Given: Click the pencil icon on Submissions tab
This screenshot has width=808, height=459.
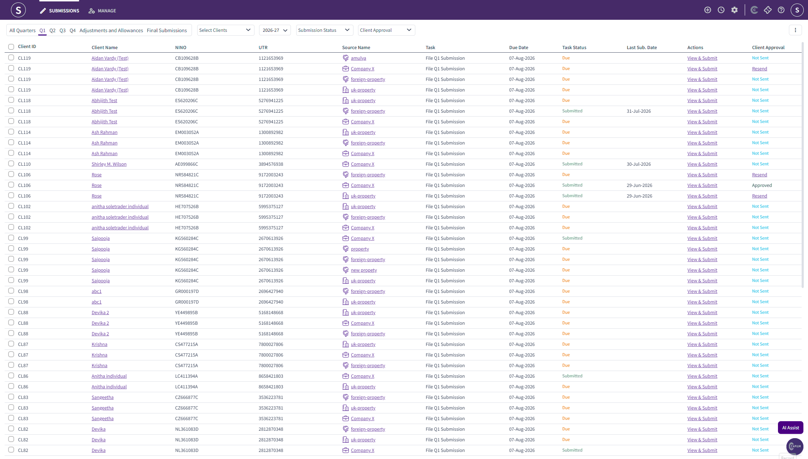Looking at the screenshot, I should 43,11.
